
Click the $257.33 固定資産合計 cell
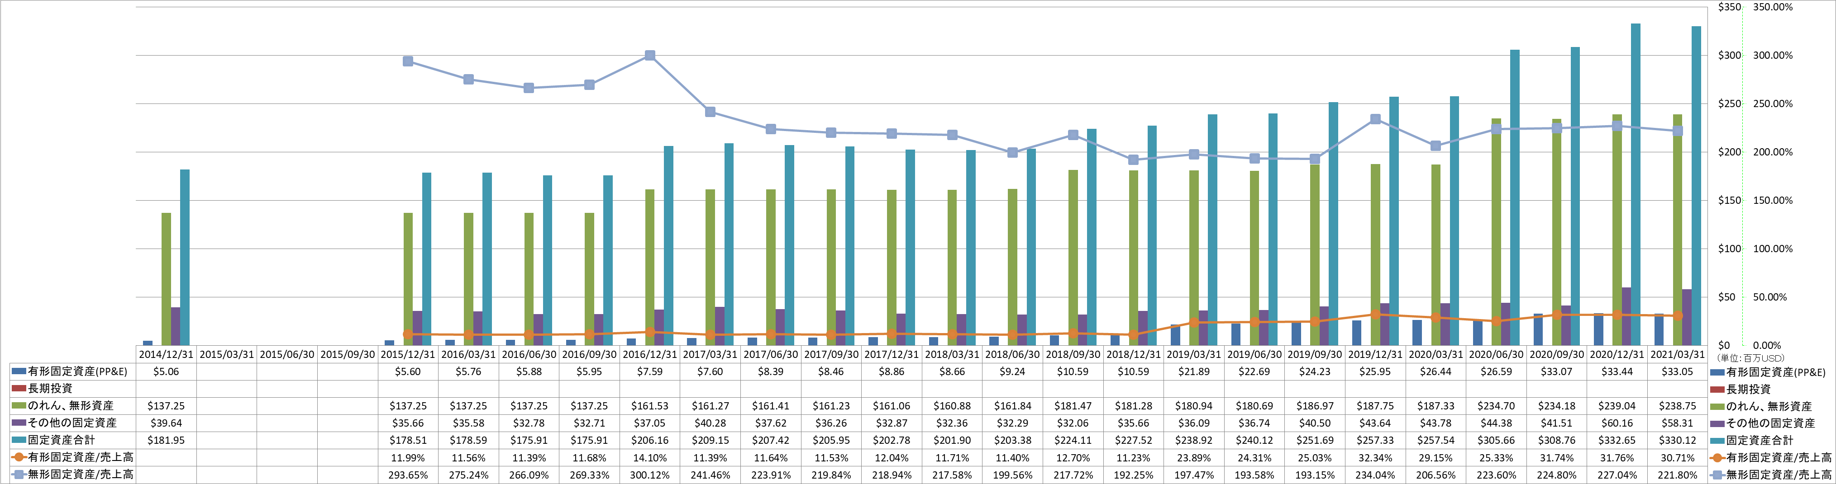pos(1375,440)
